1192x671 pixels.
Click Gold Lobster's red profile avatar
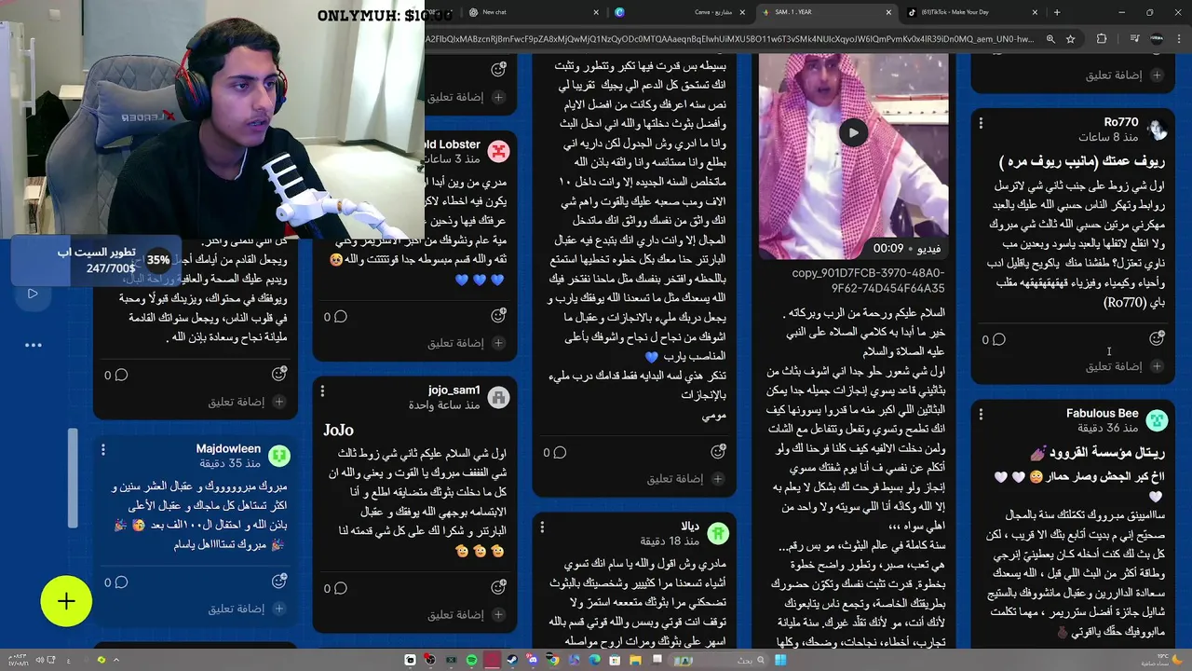[x=498, y=151]
